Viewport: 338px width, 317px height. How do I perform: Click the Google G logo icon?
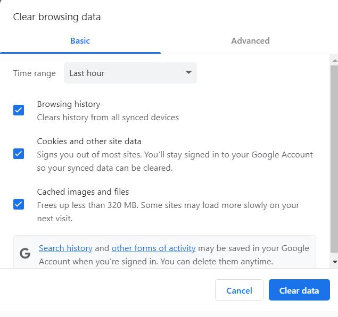[25, 254]
